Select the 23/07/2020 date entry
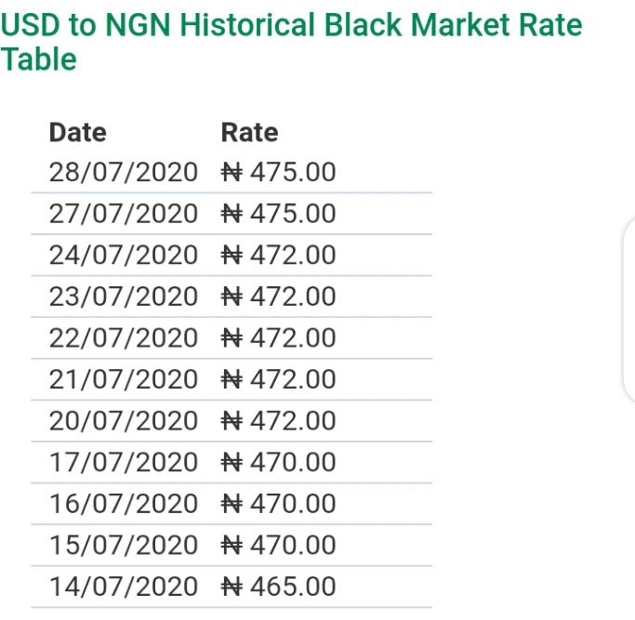Screen dimensions: 635x620 [124, 297]
